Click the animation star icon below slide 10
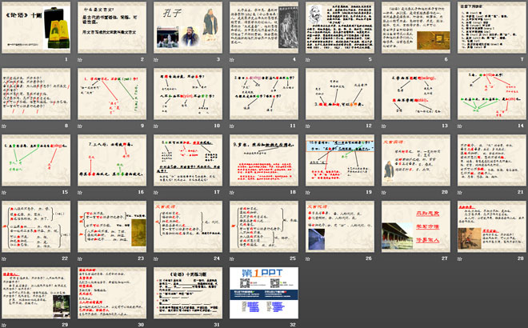This screenshot has height=328, width=528. 157,125
